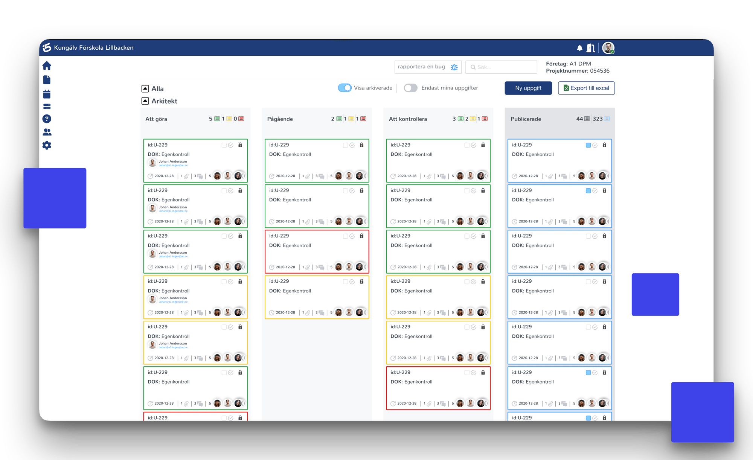Viewport: 753px width, 460px height.
Task: Open the notifications bell
Action: pyautogui.click(x=580, y=48)
